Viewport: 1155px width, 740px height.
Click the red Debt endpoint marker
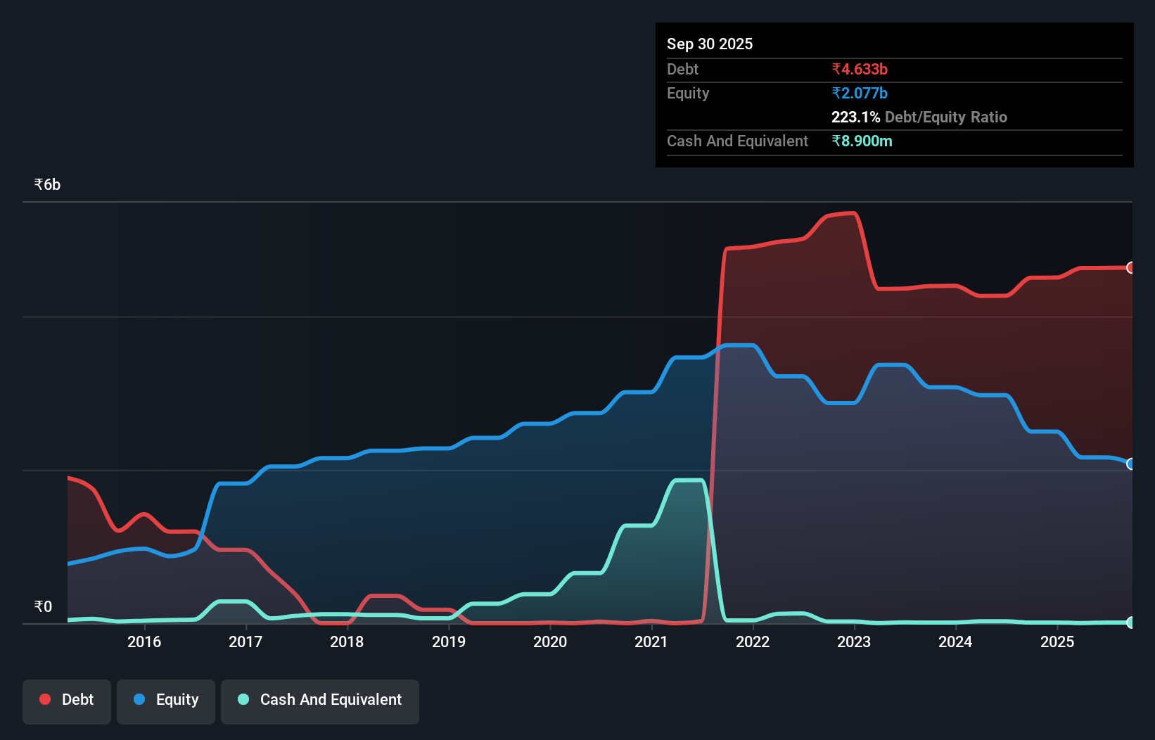[x=1131, y=267]
